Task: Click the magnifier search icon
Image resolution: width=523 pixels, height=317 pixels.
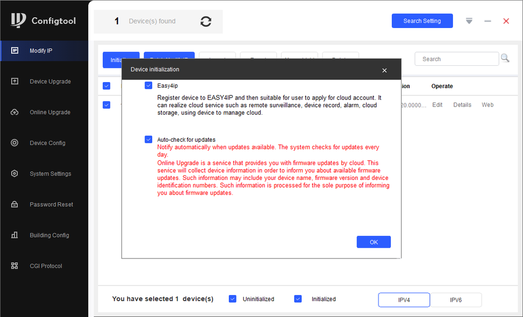Action: pyautogui.click(x=505, y=58)
